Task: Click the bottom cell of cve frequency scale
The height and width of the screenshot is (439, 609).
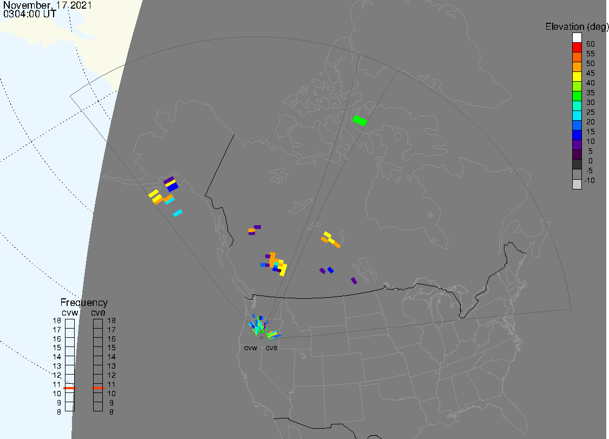Action: point(98,407)
